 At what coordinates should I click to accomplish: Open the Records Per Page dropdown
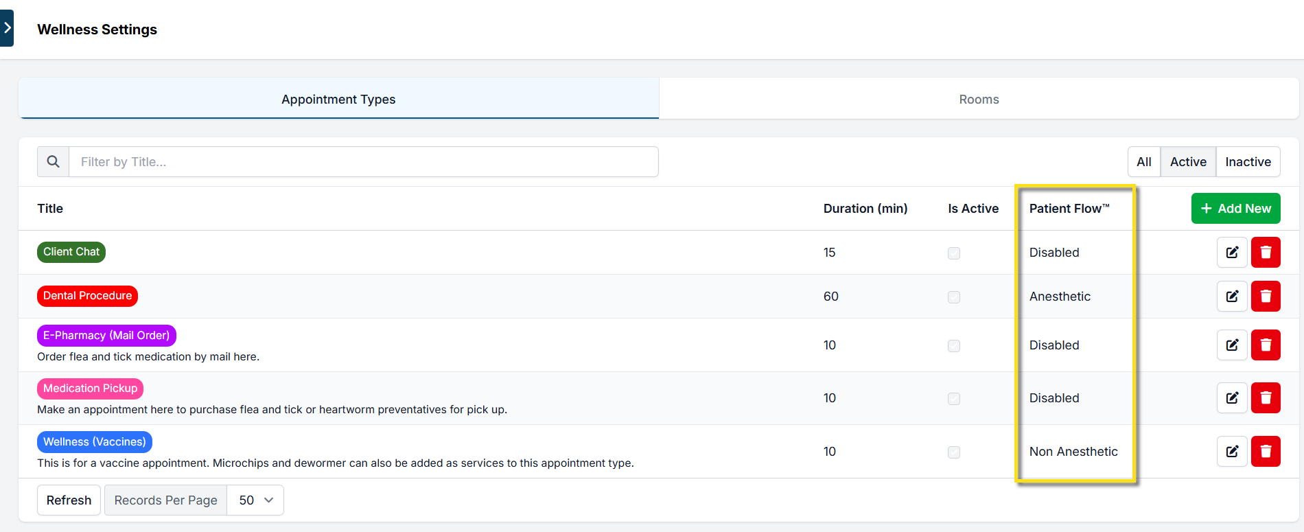click(x=255, y=500)
